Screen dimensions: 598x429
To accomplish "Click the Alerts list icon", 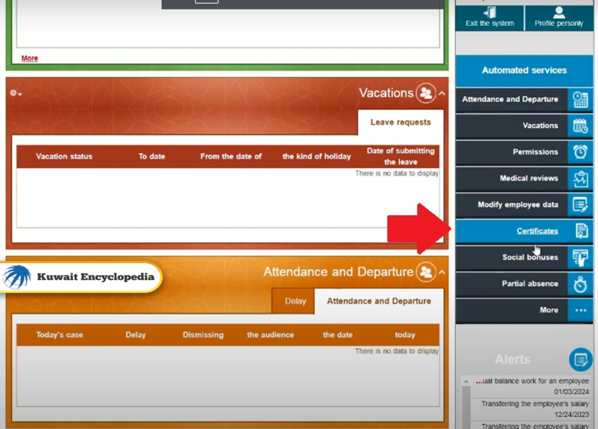I will pos(580,359).
